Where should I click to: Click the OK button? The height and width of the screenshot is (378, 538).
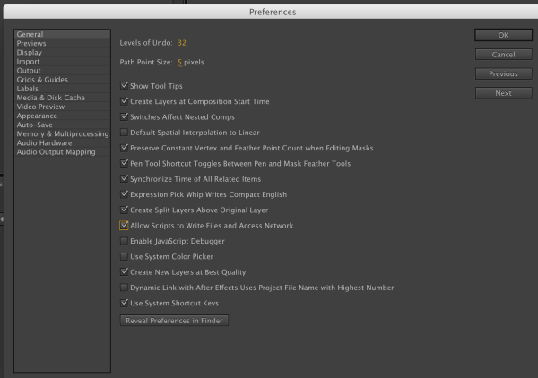click(503, 35)
